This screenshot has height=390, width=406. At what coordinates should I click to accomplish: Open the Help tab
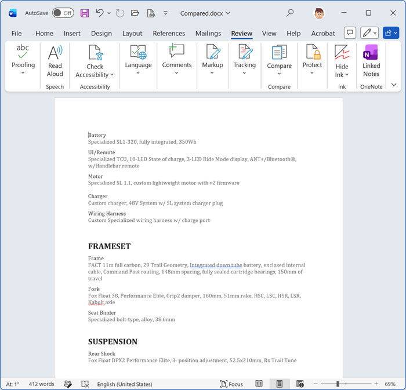[x=293, y=34]
